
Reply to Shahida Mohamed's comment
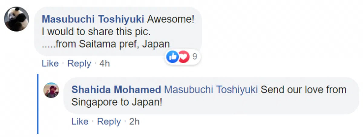pos(109,121)
